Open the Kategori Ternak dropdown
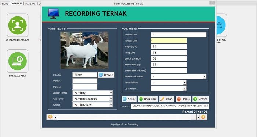Image resolution: width=257 pixels, height=137 pixels. point(111,93)
